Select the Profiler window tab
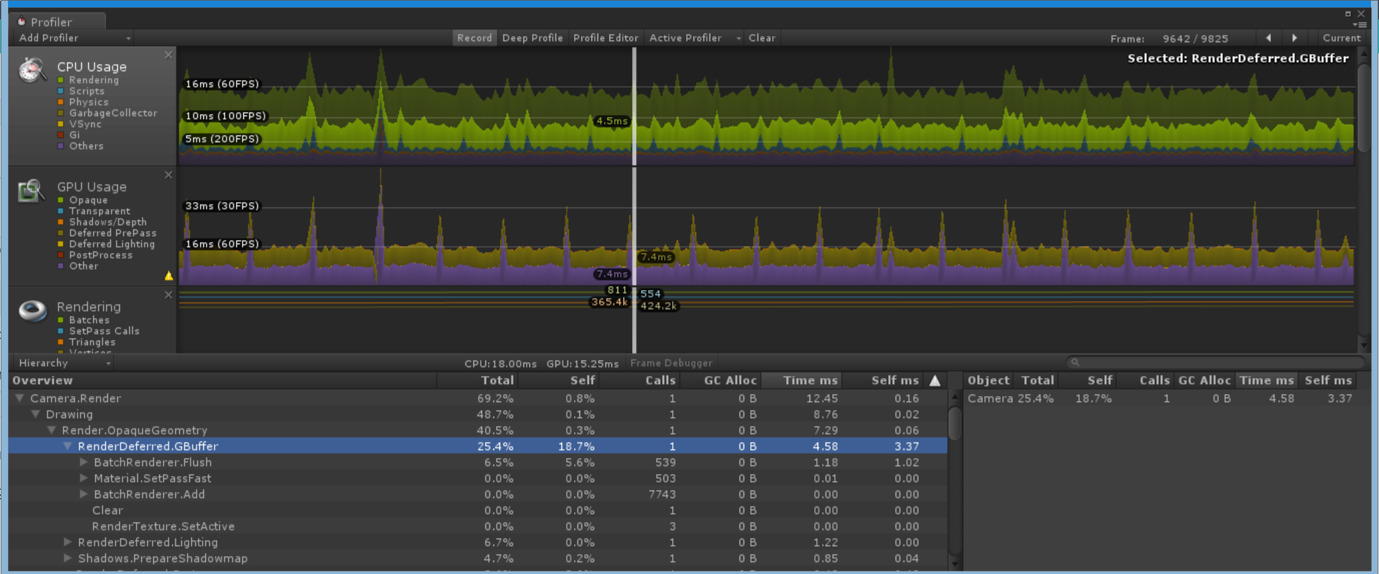This screenshot has width=1379, height=574. tap(58, 21)
